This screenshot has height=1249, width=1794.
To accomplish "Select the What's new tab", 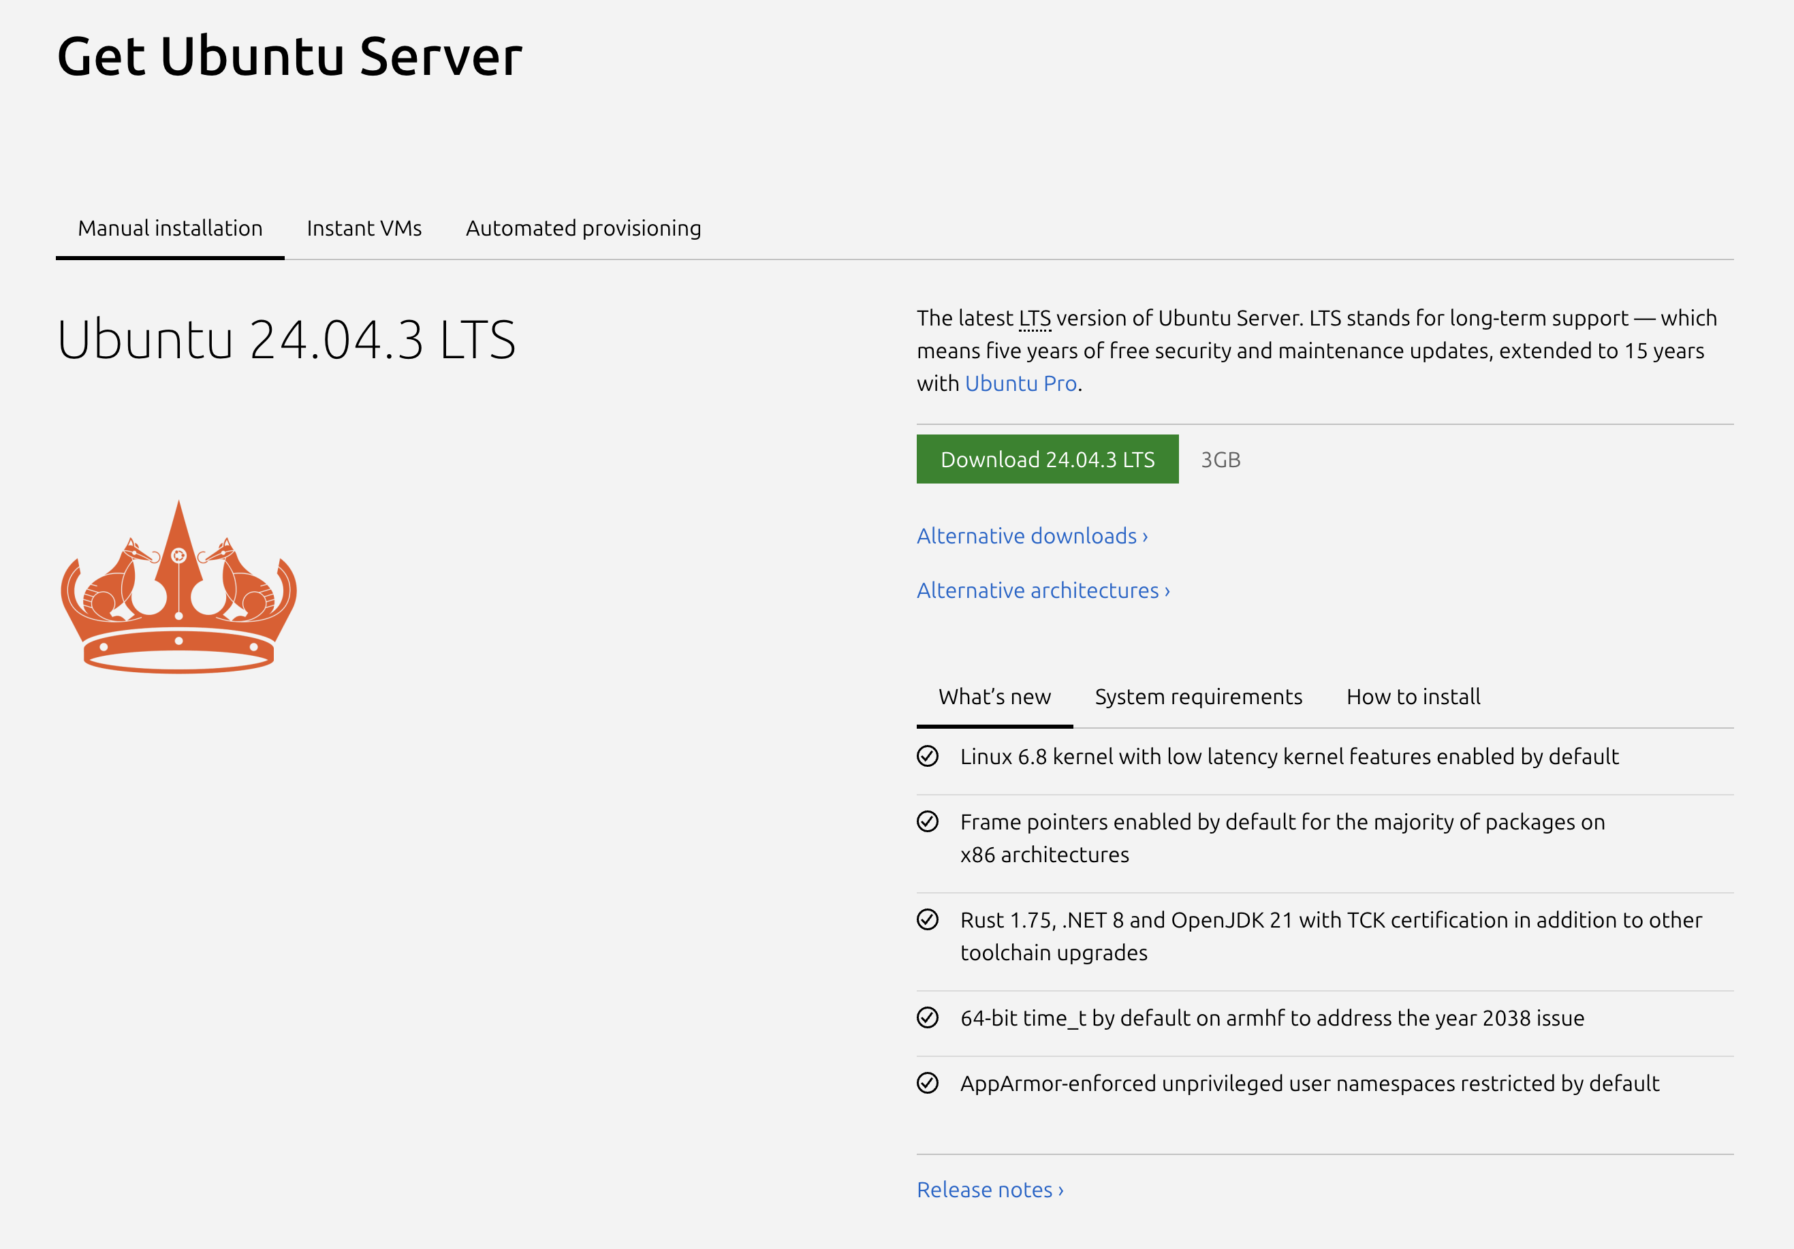I will (994, 697).
